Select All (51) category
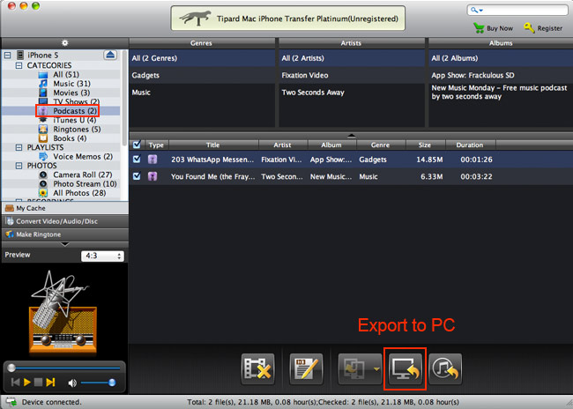This screenshot has width=573, height=409. pos(66,75)
